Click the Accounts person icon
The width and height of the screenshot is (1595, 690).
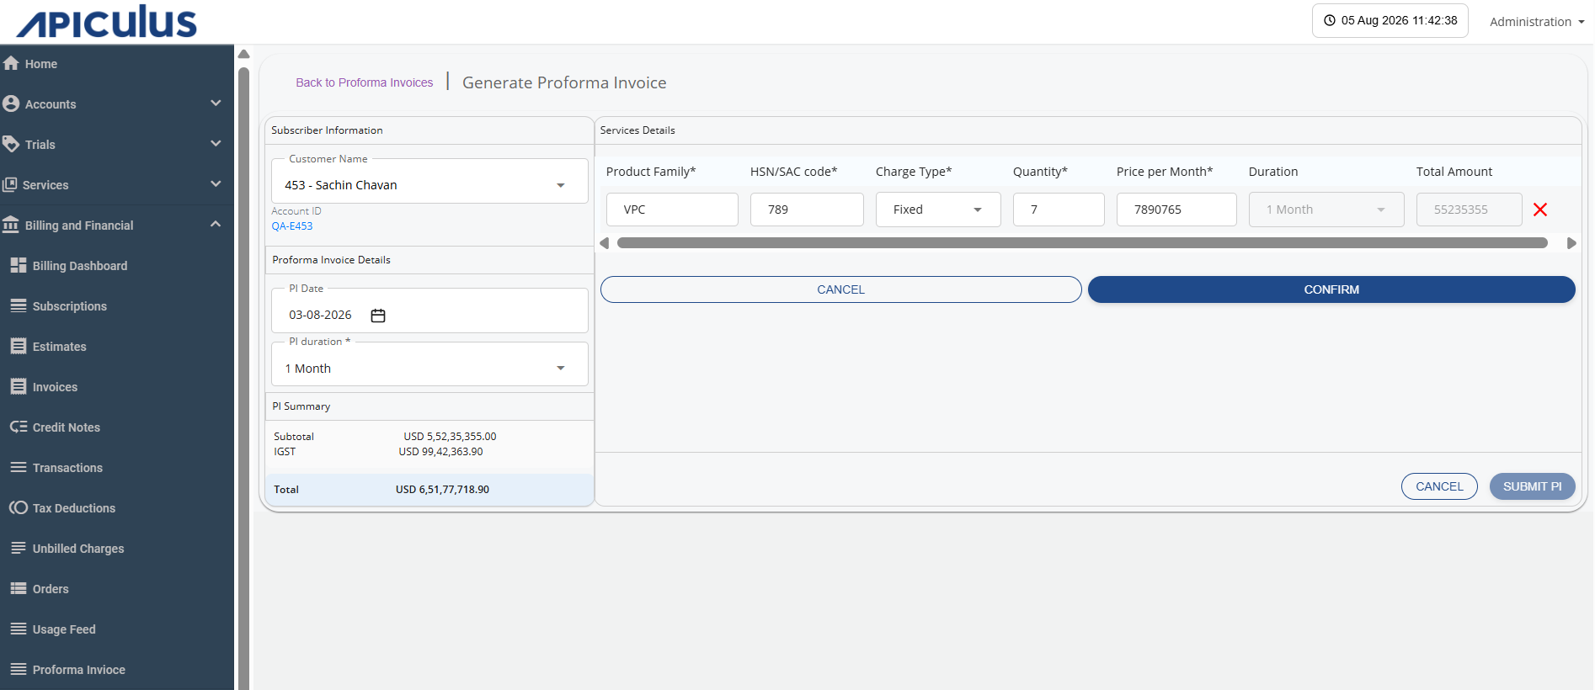(x=11, y=103)
